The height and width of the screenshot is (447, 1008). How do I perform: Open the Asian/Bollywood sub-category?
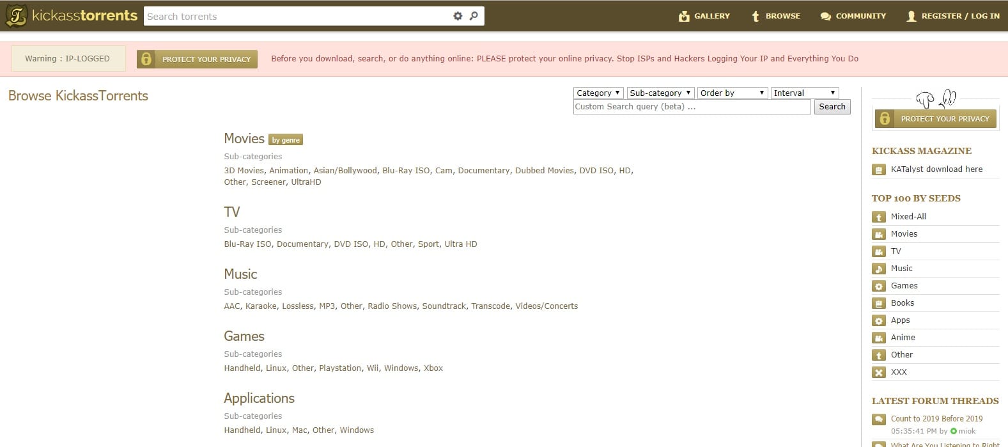click(x=345, y=171)
